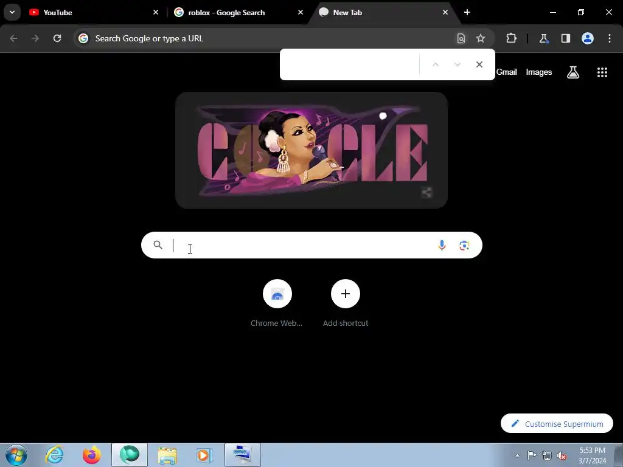Open the Action Center flag icon
Viewport: 623px width, 467px height.
pyautogui.click(x=532, y=455)
